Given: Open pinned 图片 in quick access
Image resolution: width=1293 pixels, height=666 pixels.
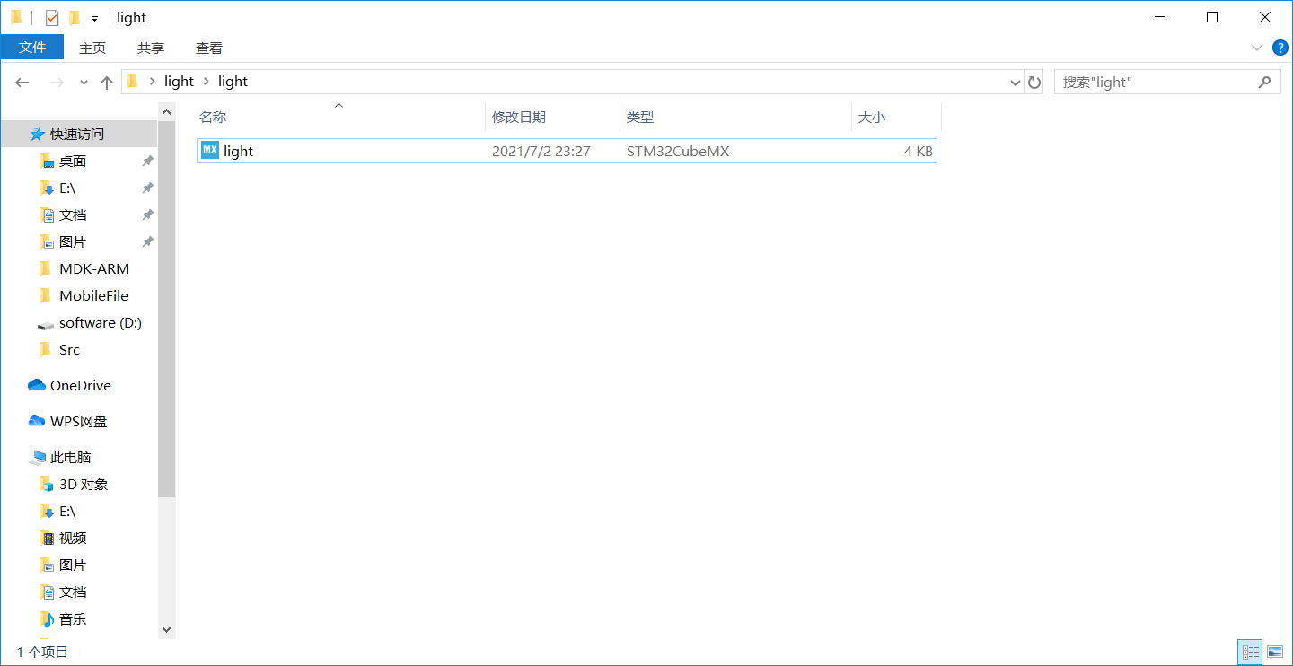Looking at the screenshot, I should 73,242.
